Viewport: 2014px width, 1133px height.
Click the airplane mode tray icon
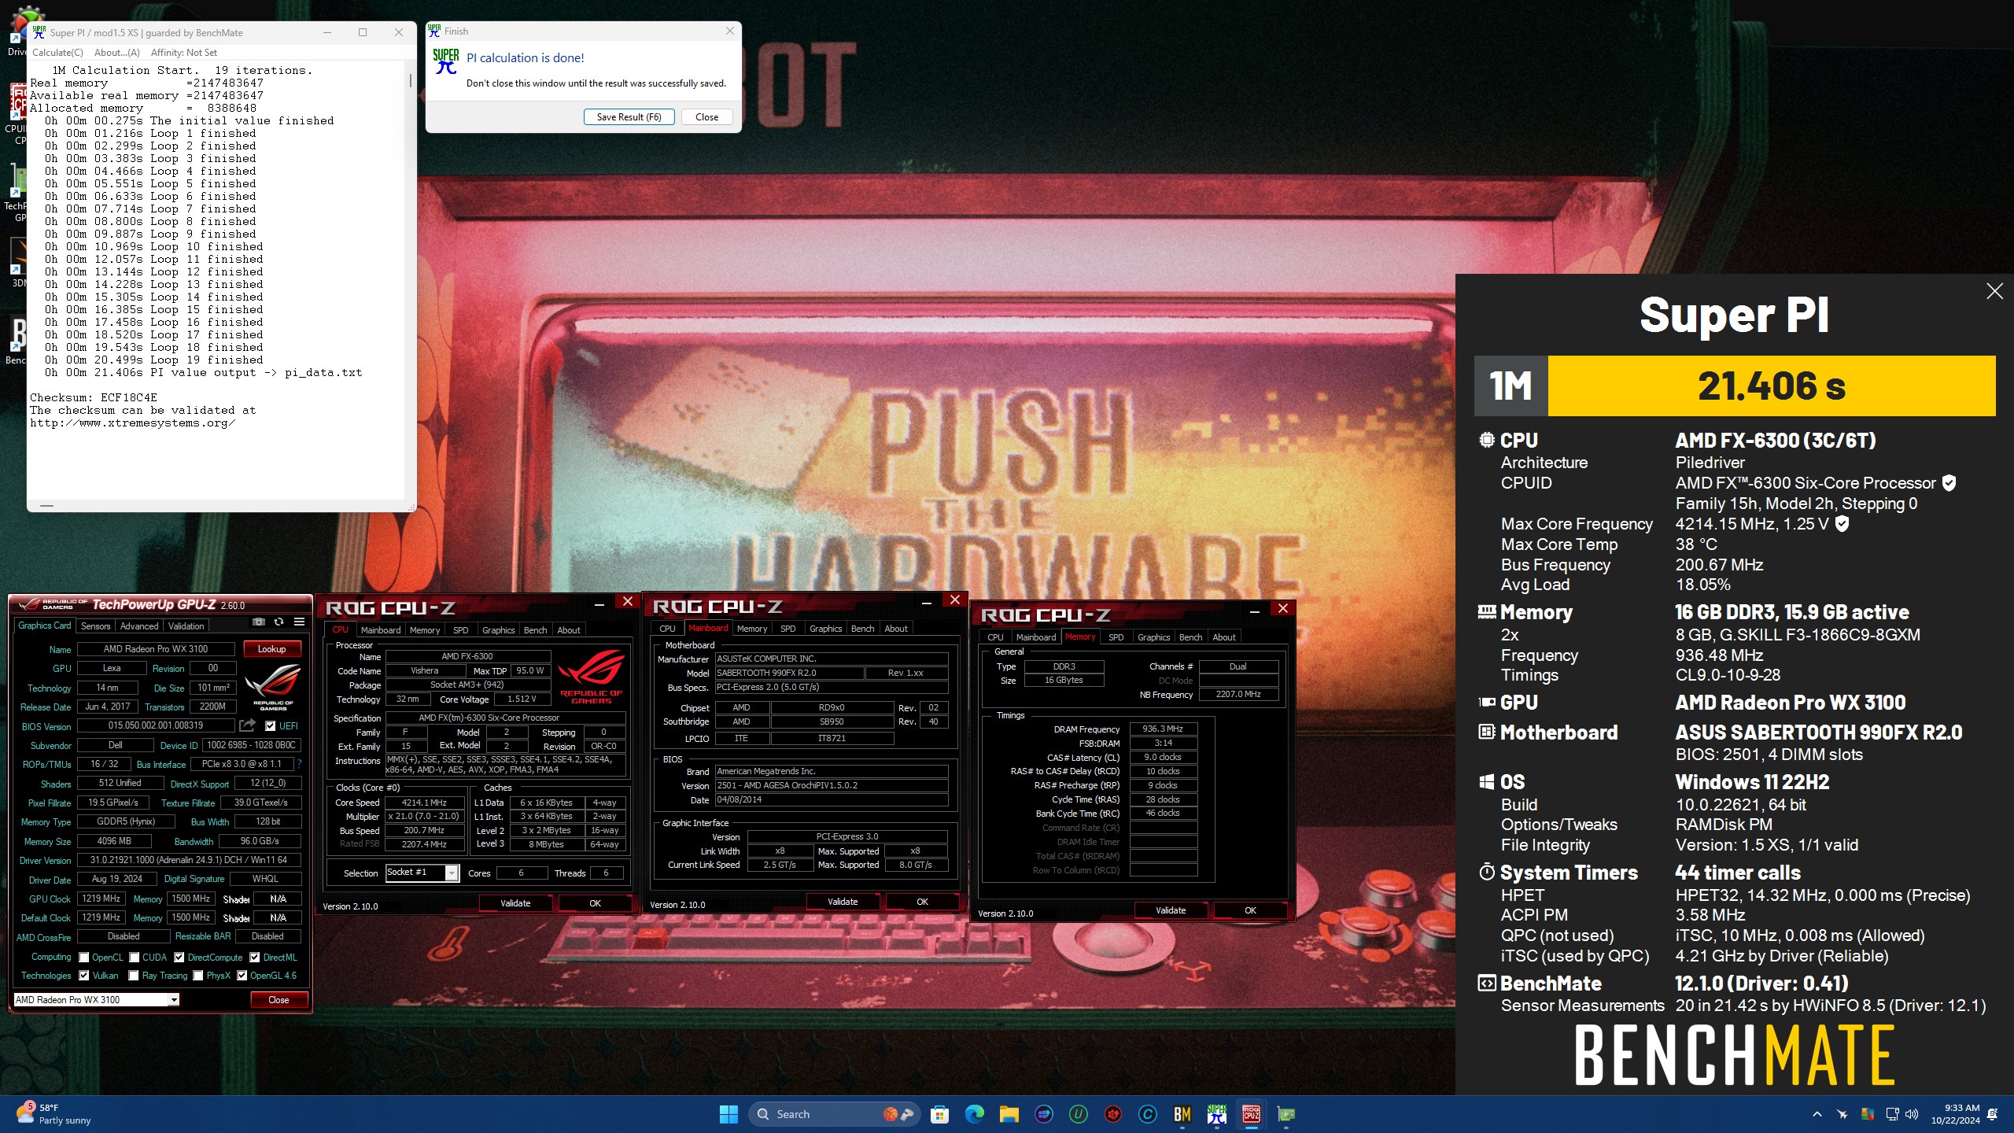point(1842,1114)
